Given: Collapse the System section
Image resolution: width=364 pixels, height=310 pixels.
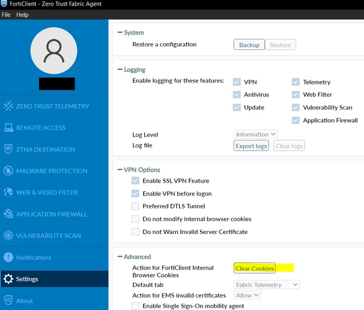Looking at the screenshot, I should click(x=120, y=33).
